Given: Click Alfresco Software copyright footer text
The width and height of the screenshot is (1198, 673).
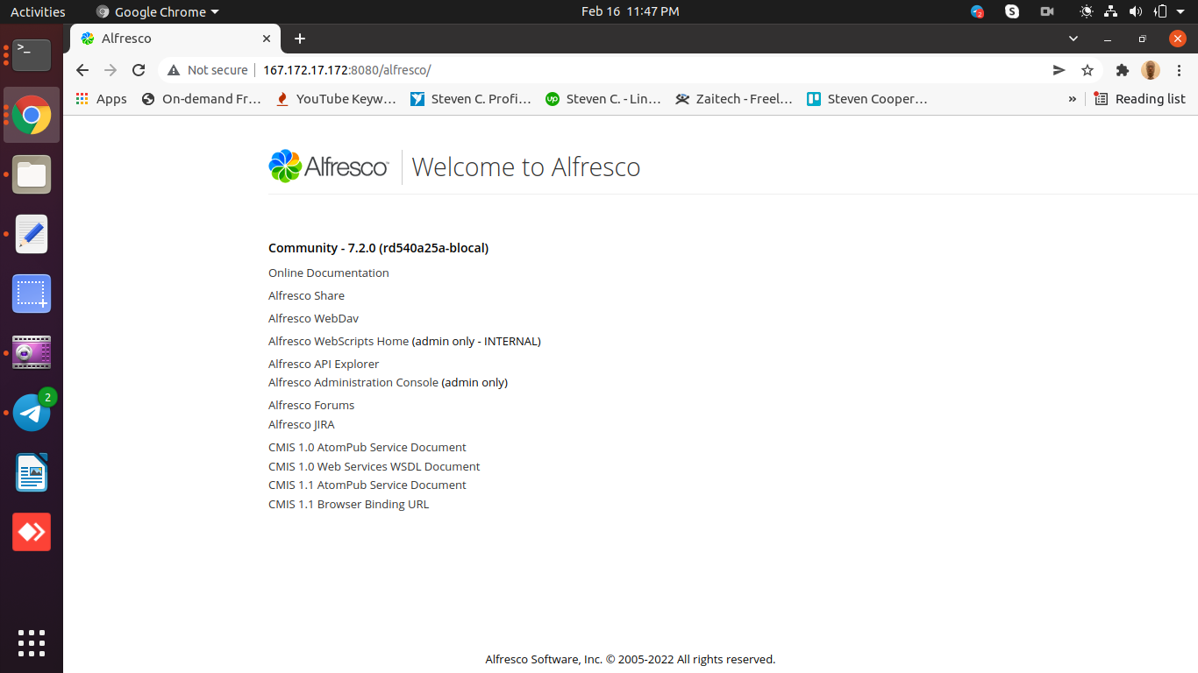Looking at the screenshot, I should click(631, 659).
